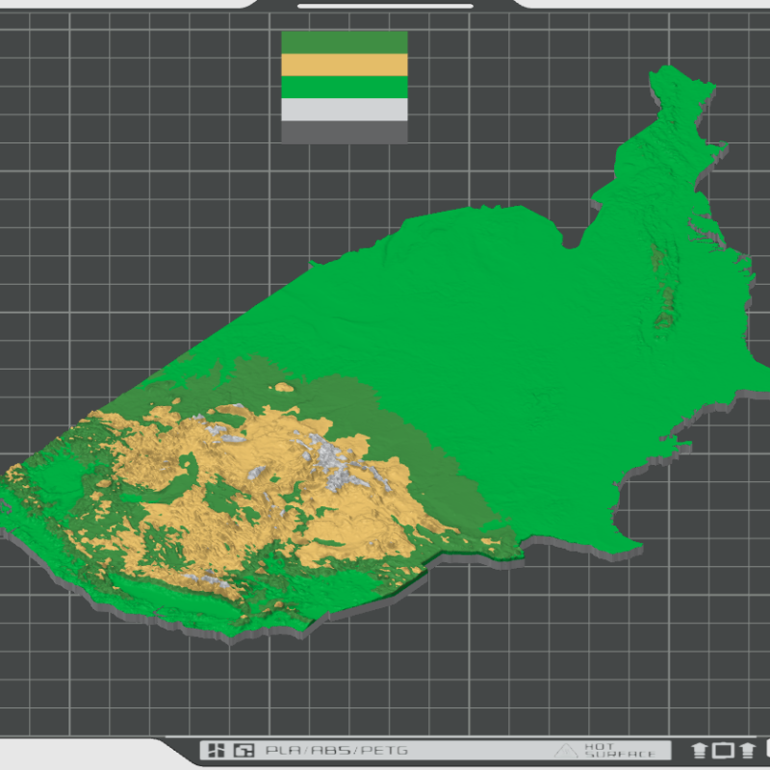Image resolution: width=770 pixels, height=770 pixels.
Task: Click the dark green color stripe
Action: [x=344, y=42]
